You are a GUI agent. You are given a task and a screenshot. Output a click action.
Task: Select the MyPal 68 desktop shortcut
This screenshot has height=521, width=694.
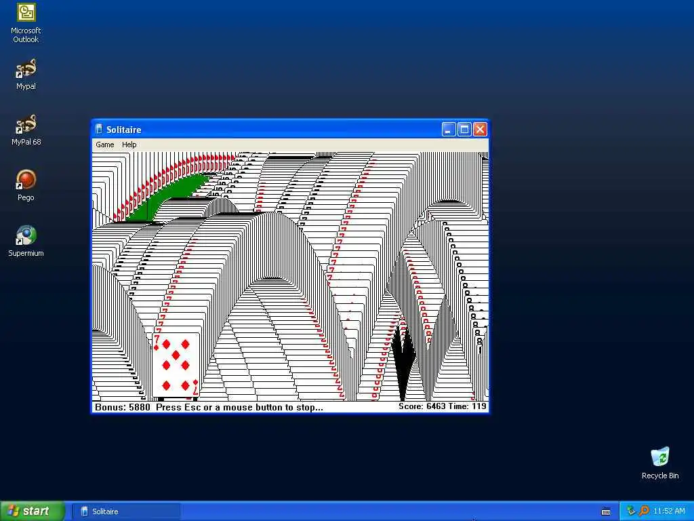point(26,130)
